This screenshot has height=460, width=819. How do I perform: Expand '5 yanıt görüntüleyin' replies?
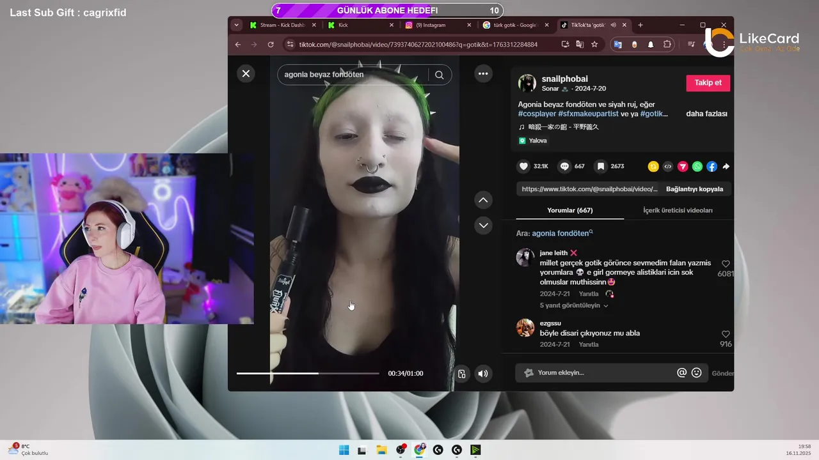[x=574, y=305]
